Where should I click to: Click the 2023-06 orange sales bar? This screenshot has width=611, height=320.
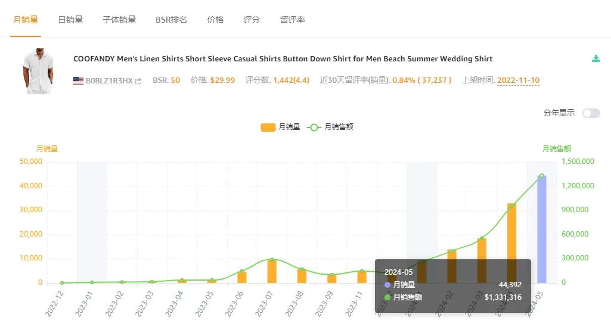[242, 277]
